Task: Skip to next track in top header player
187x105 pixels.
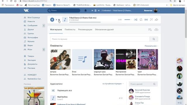Action: pos(99,10)
